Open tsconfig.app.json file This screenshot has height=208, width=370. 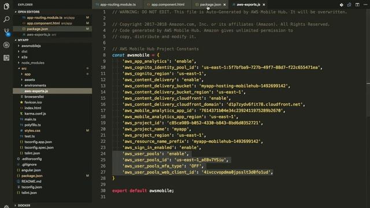click(x=53, y=142)
